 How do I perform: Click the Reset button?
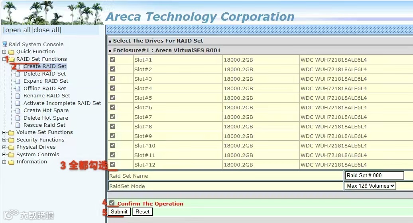click(x=142, y=212)
